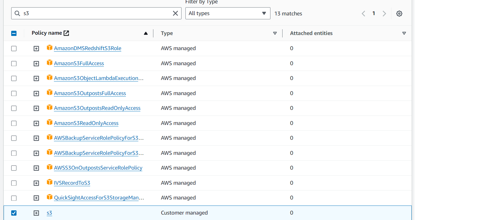Sort by Policy name ascending arrow
This screenshot has width=484, height=220.
click(x=146, y=33)
